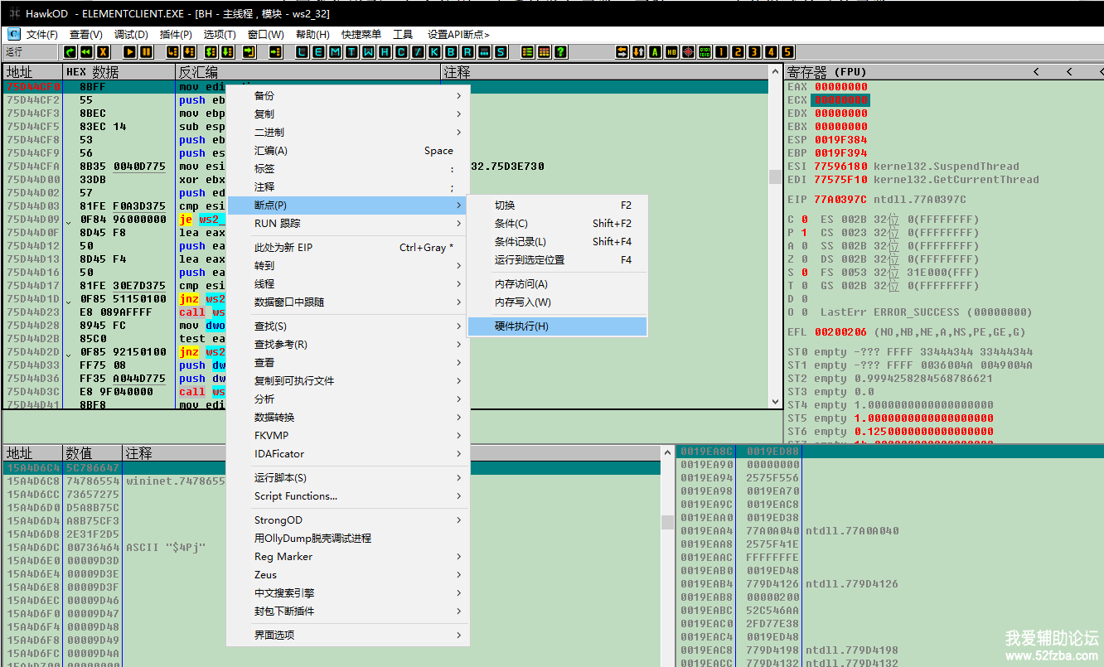Click the red crosshair target icon
Screen dimensions: 1104x667
(688, 51)
